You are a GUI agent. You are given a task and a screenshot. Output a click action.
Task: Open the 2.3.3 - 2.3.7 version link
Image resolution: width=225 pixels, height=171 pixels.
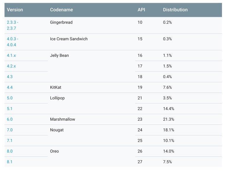(x=12, y=25)
